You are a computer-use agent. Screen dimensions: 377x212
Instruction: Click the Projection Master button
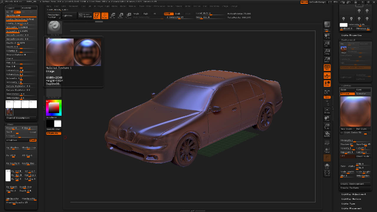[54, 16]
